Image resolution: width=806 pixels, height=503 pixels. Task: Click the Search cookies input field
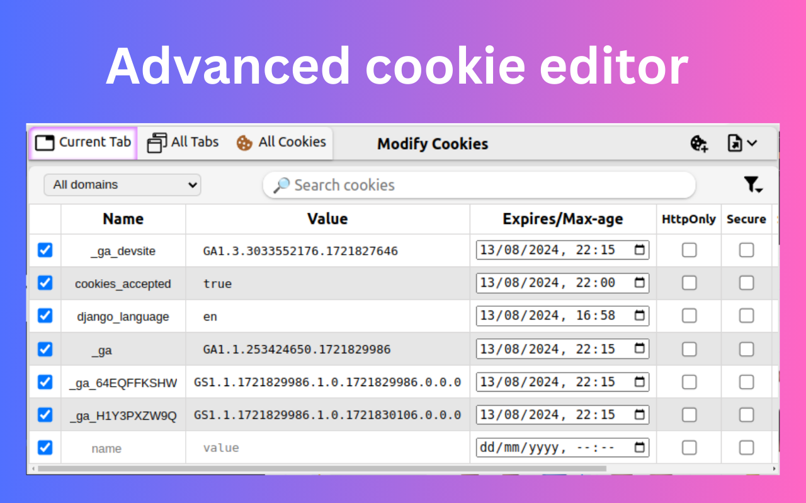tap(441, 185)
